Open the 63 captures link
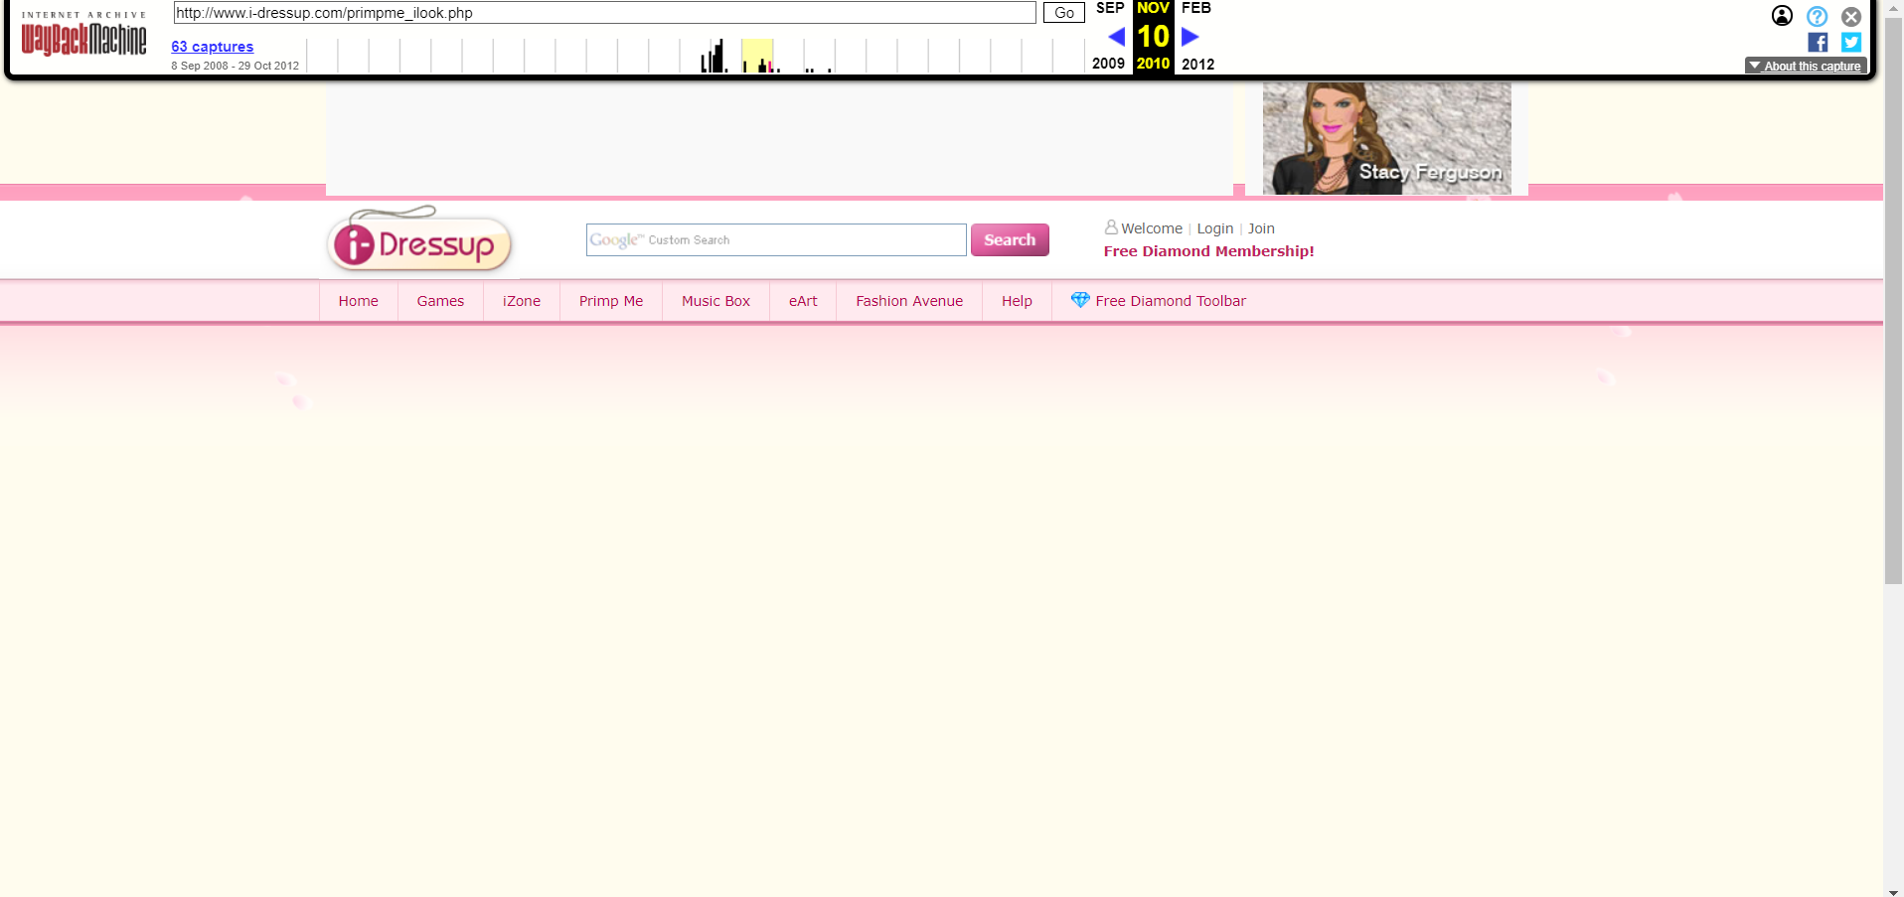1904x897 pixels. [x=213, y=47]
